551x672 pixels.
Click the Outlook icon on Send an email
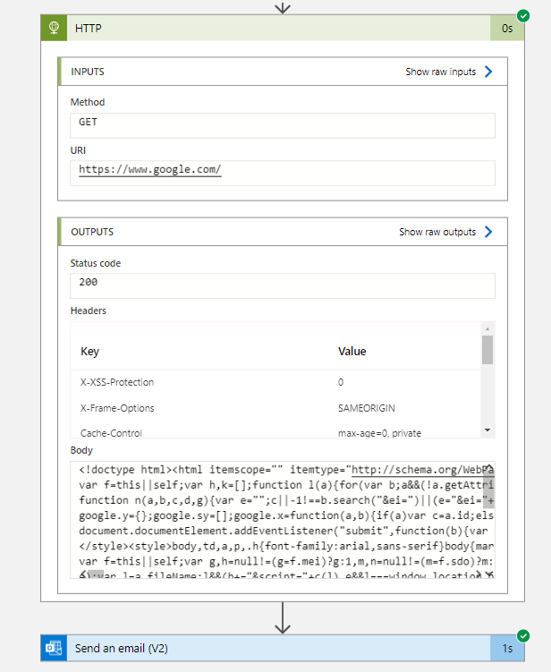click(54, 648)
